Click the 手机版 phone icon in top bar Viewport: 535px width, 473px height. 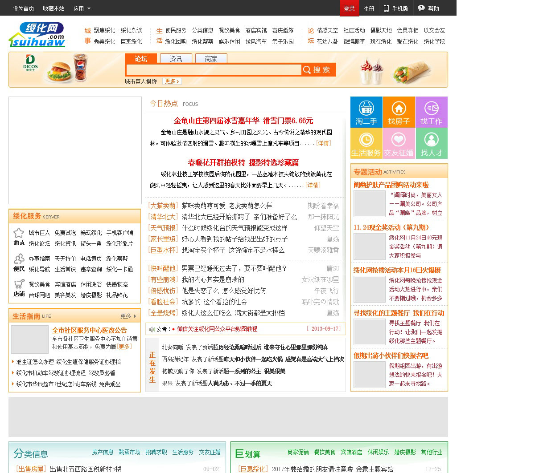coord(386,8)
